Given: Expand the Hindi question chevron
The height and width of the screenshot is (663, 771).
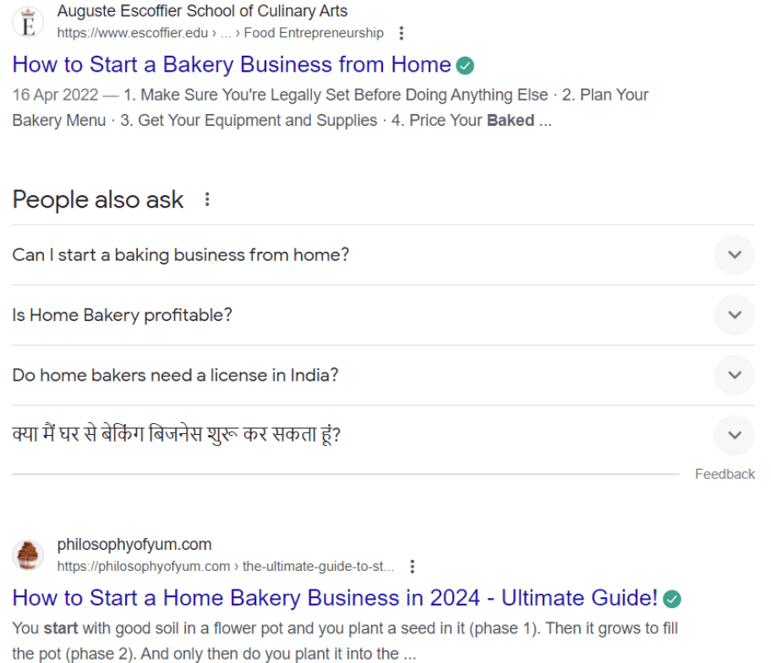Looking at the screenshot, I should 734,436.
